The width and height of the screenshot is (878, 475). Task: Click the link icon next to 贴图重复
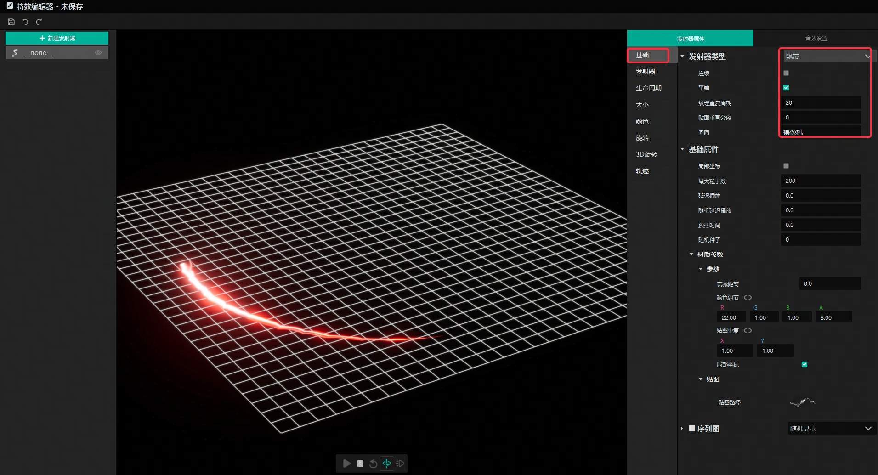(748, 331)
